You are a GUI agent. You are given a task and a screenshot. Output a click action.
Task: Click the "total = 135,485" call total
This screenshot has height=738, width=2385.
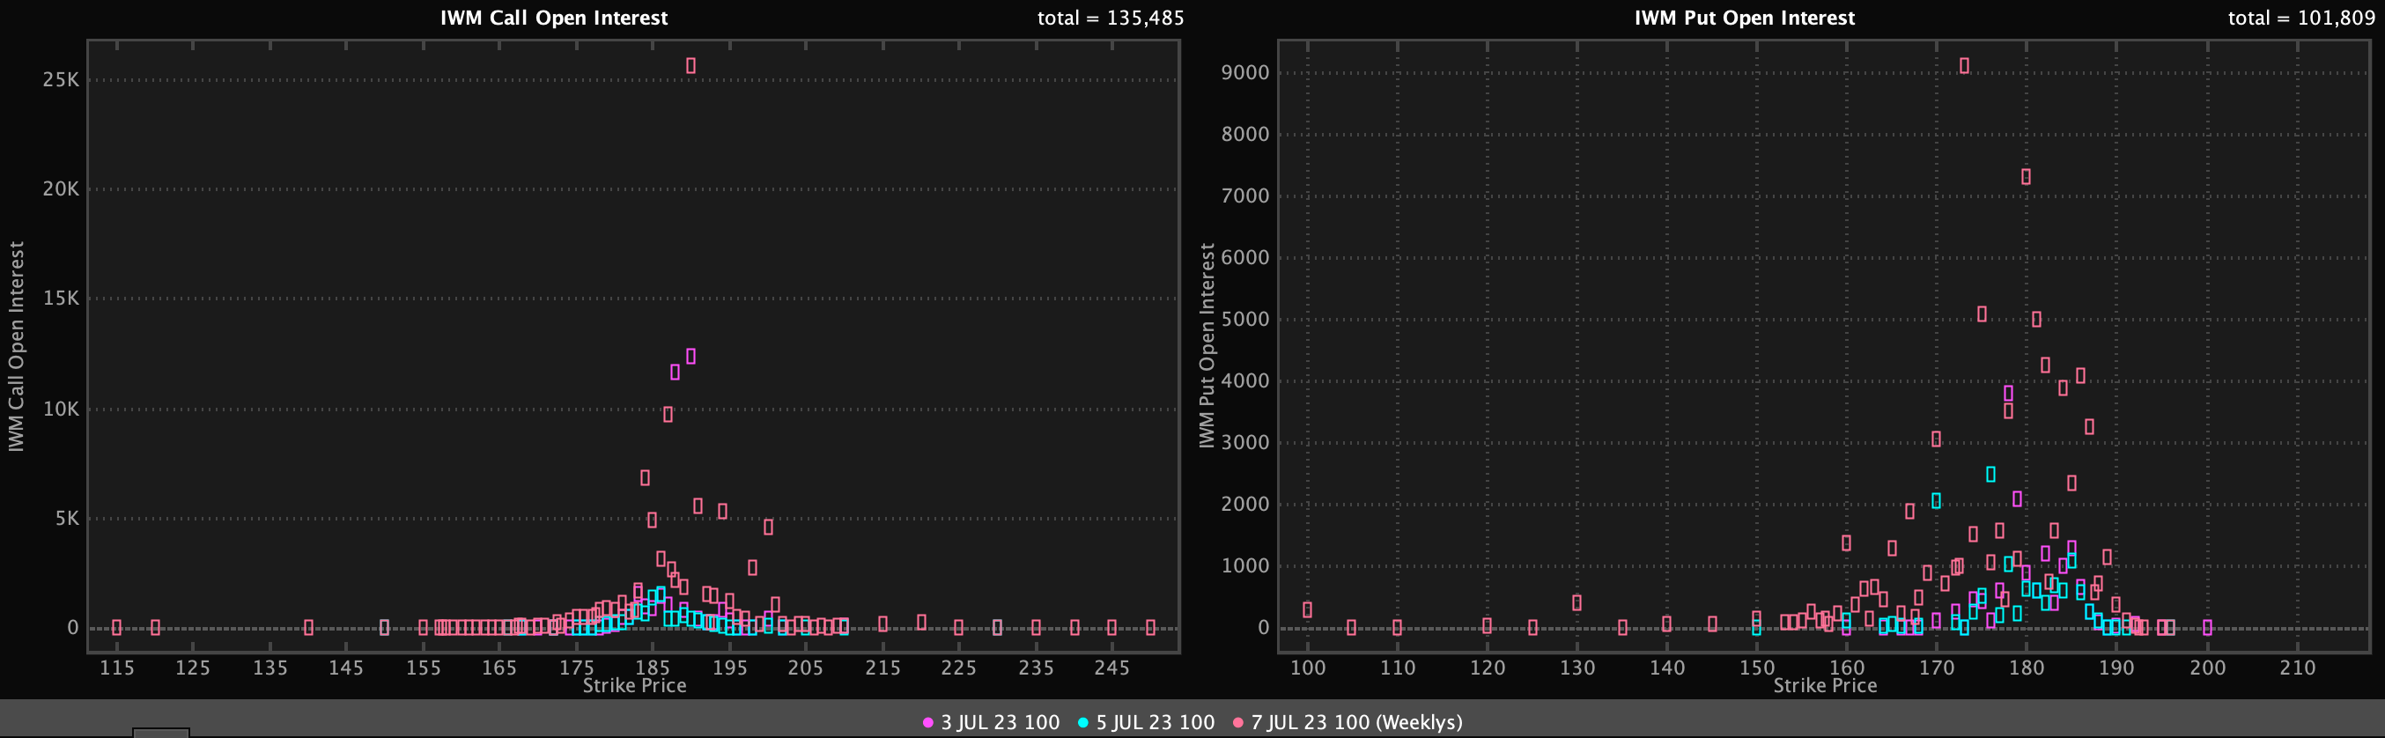[1110, 18]
